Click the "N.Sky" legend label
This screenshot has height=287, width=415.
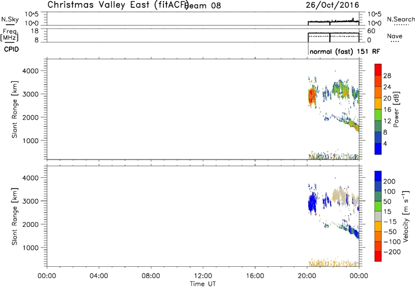pos(10,19)
